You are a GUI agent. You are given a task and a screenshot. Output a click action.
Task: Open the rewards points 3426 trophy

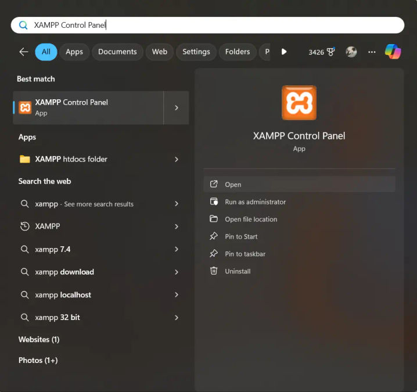coord(322,52)
